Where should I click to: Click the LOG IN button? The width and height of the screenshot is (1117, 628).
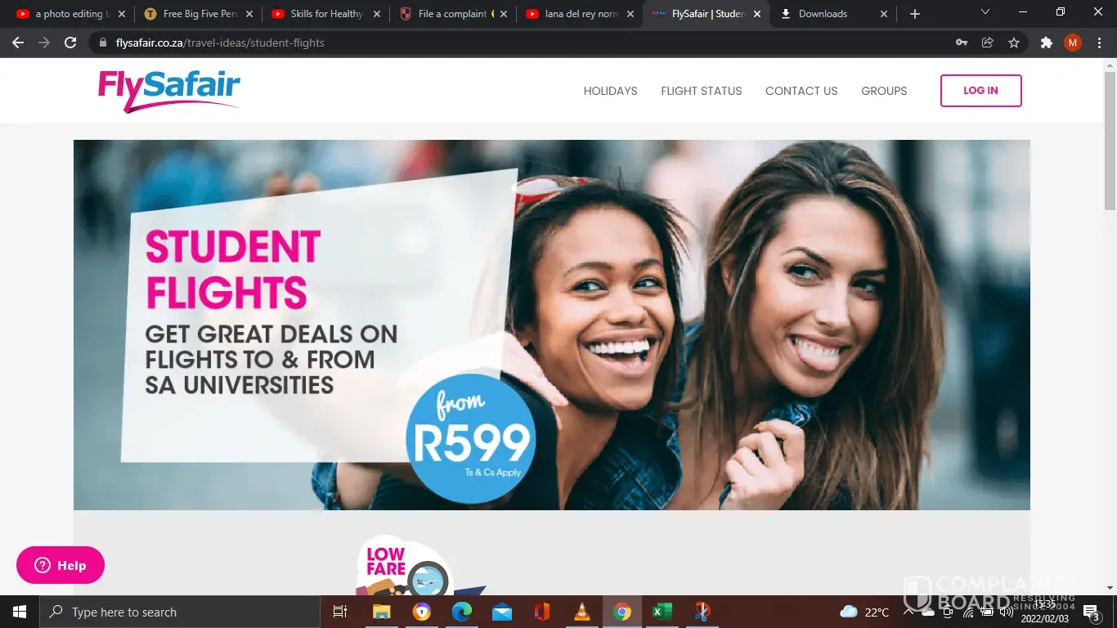point(980,91)
